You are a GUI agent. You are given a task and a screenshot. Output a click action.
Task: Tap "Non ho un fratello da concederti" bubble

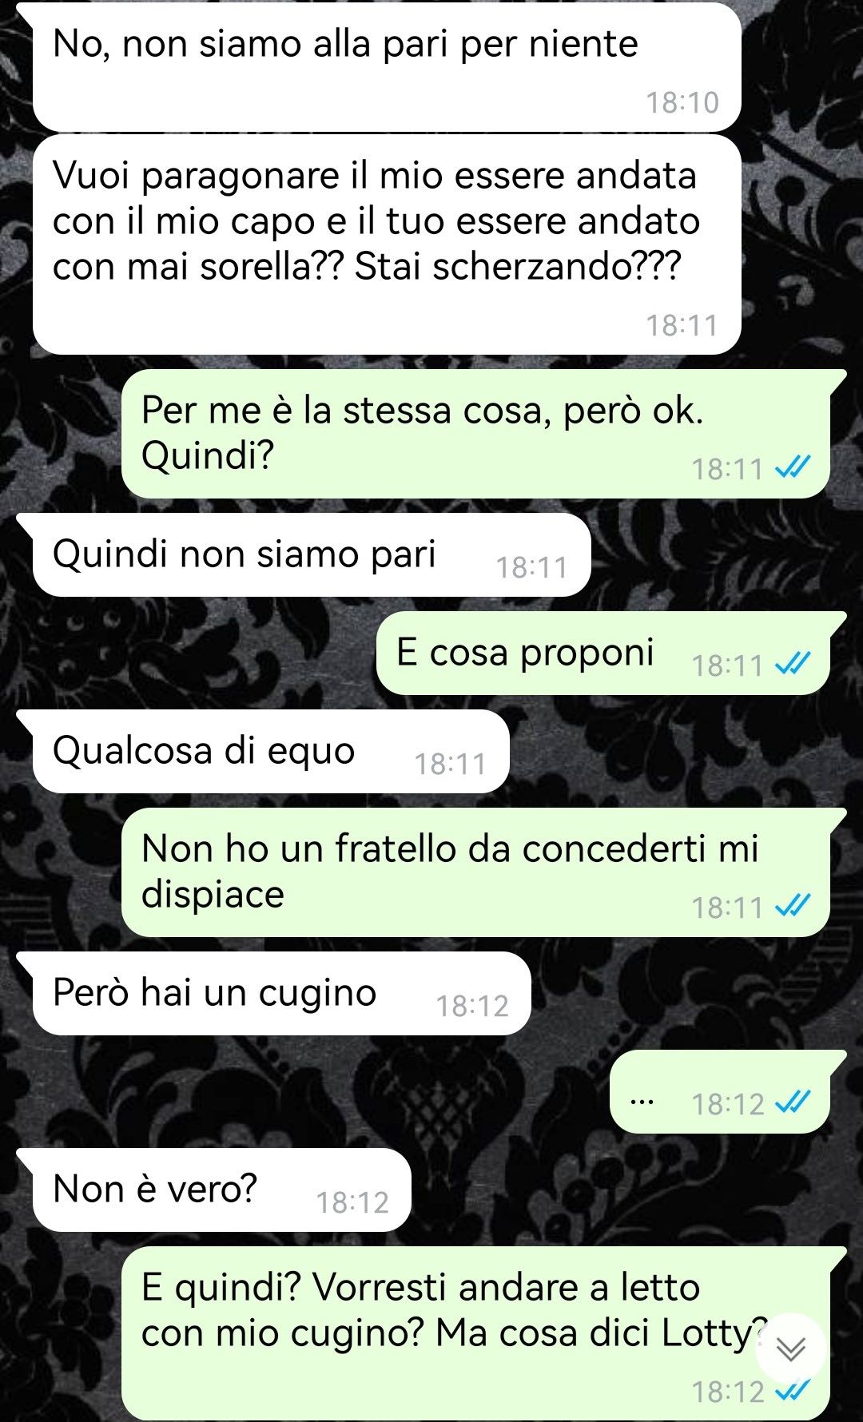[x=475, y=872]
